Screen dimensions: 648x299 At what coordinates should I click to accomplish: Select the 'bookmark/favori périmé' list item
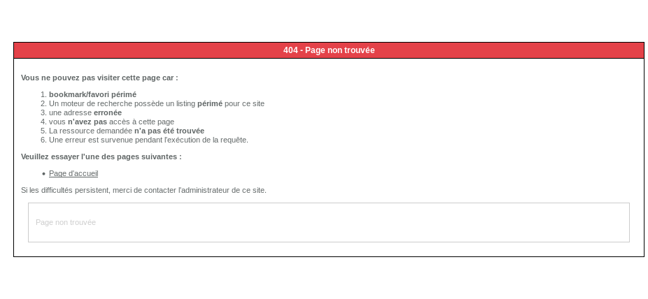(92, 94)
